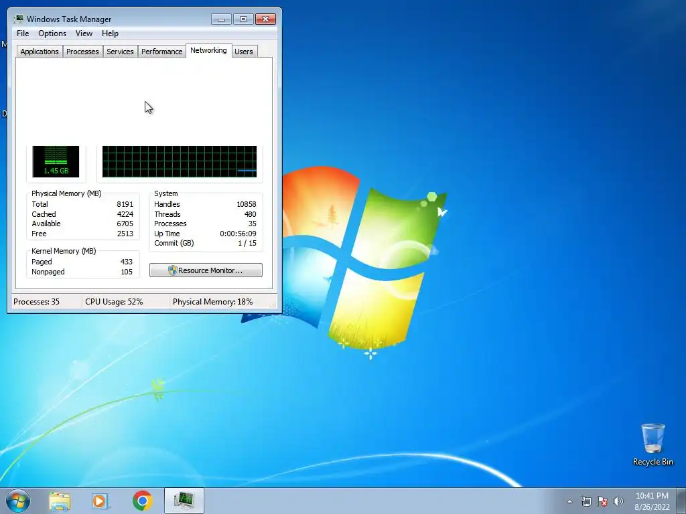Launch Windows Media Player from taskbar
The width and height of the screenshot is (686, 514).
pyautogui.click(x=100, y=501)
